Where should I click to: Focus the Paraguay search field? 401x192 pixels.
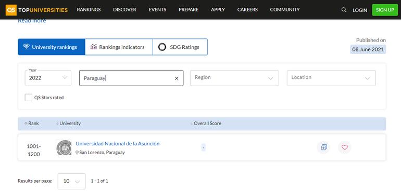click(x=131, y=78)
